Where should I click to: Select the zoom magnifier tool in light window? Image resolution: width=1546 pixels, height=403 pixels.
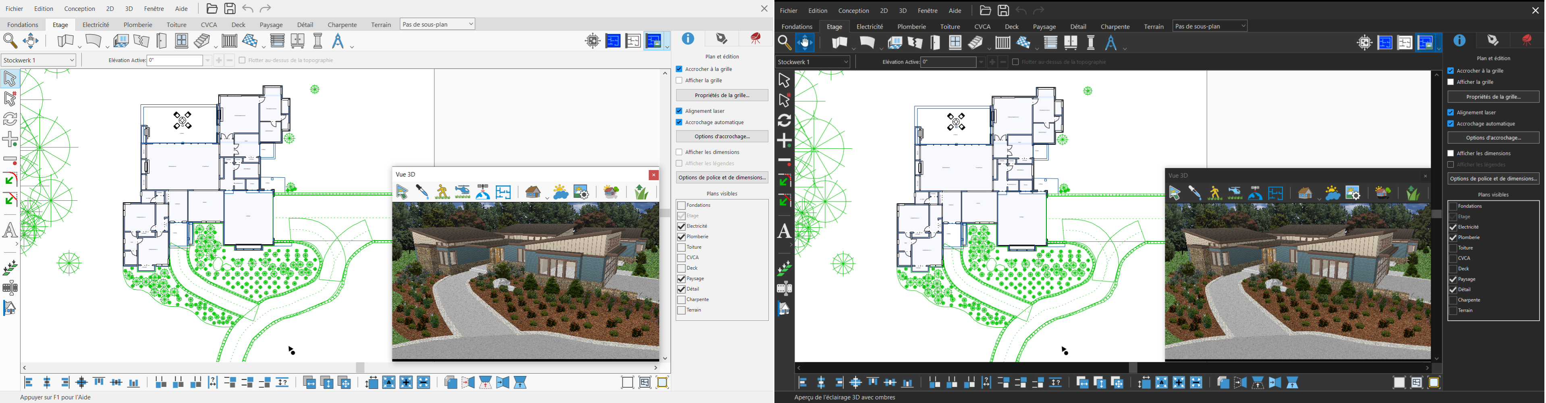click(10, 41)
